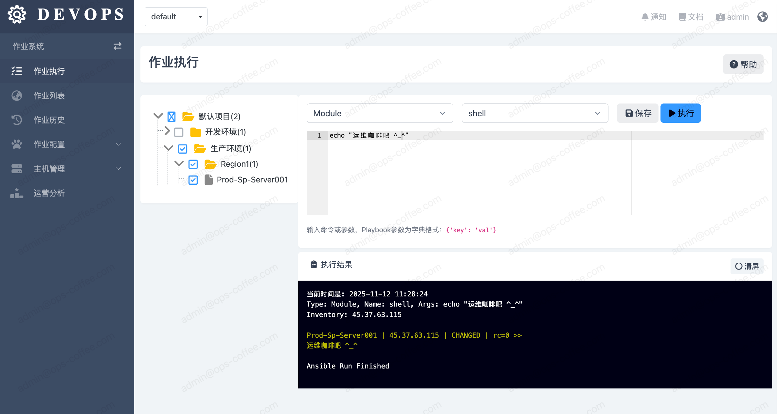Click the globe language icon
Image resolution: width=777 pixels, height=414 pixels.
[x=763, y=17]
